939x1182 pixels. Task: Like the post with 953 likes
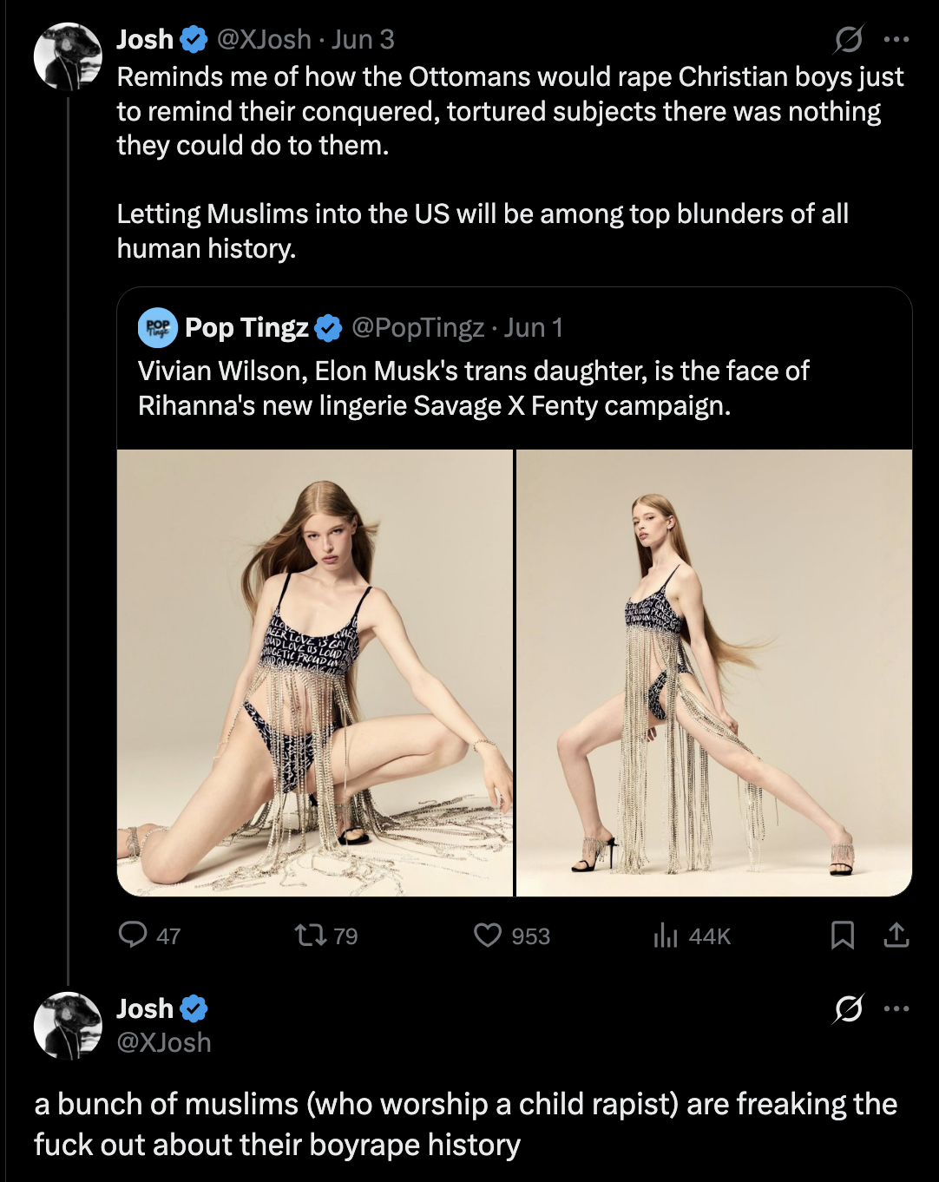tap(488, 935)
